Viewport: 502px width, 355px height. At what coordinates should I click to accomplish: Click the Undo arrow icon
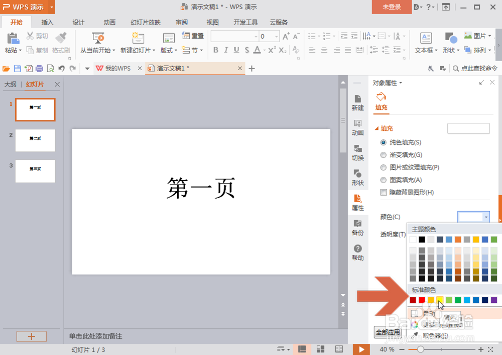tap(61, 68)
